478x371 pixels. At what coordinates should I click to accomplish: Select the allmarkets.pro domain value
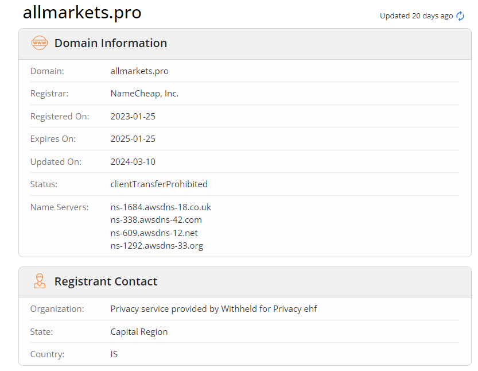click(139, 71)
